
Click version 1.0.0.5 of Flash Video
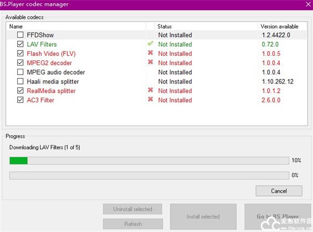(x=271, y=54)
